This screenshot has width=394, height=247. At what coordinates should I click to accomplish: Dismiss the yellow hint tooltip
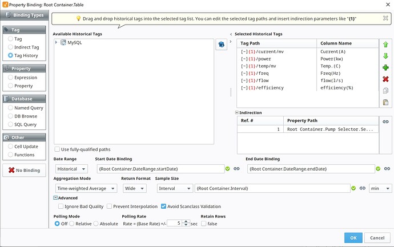(x=385, y=18)
